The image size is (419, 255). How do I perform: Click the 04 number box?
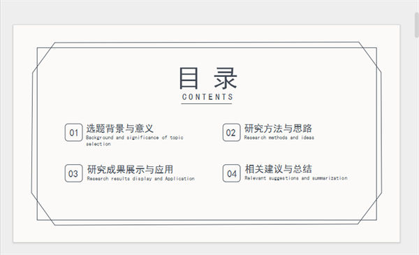(231, 173)
